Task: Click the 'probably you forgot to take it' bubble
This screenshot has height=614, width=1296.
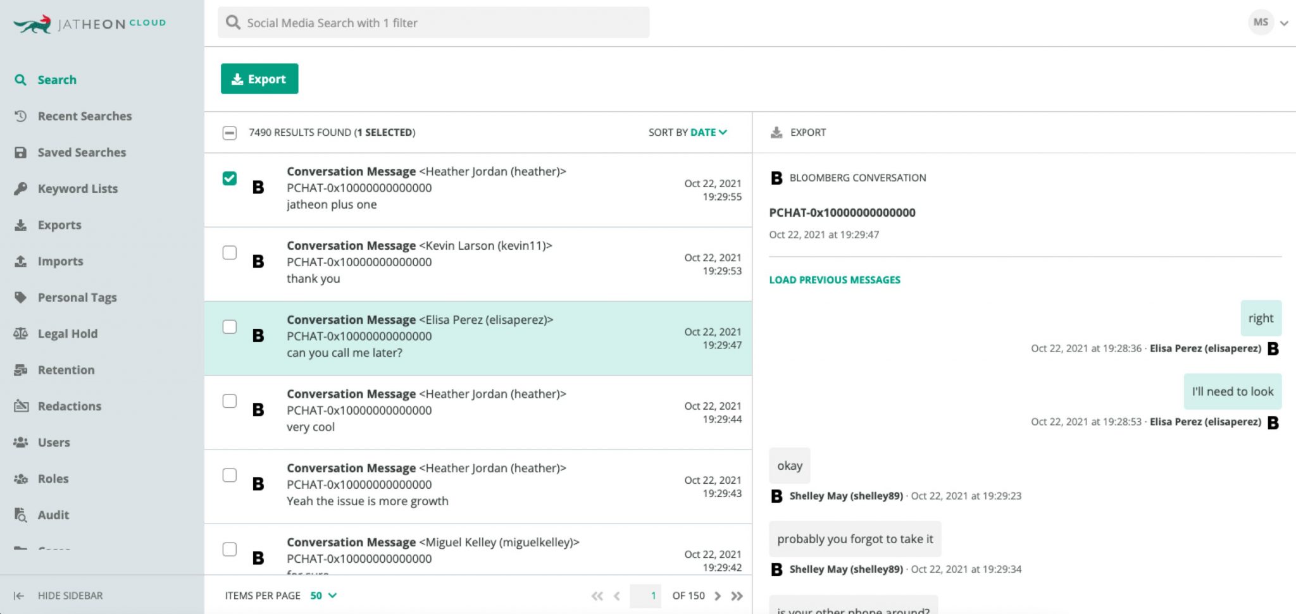Action: click(x=855, y=539)
